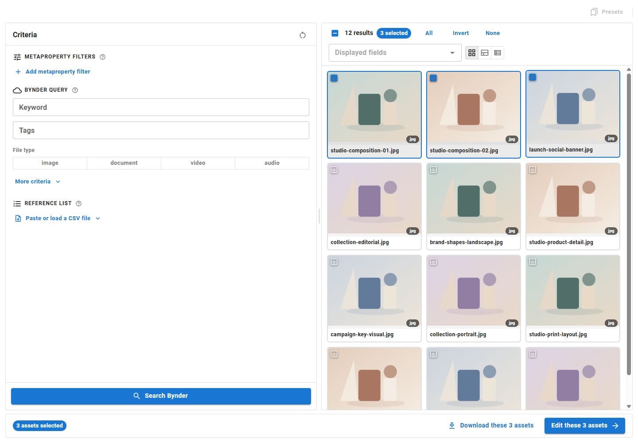The width and height of the screenshot is (638, 443).
Task: Click the Presets bookmark icon
Action: (x=594, y=12)
